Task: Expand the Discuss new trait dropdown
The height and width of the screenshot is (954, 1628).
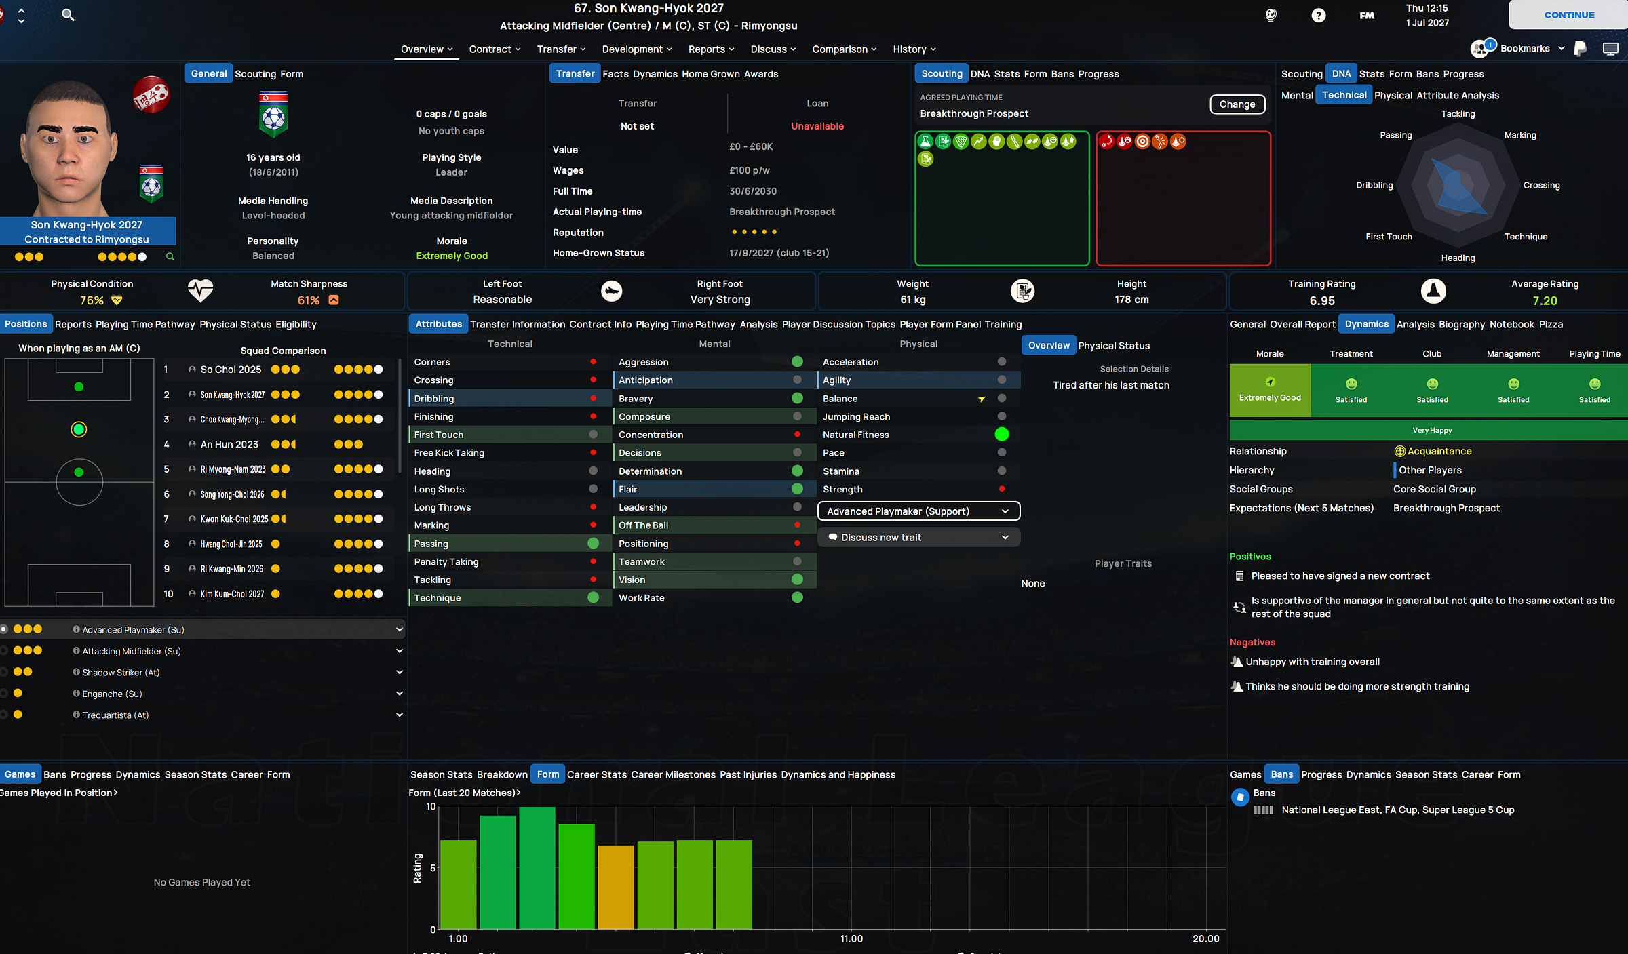Action: pyautogui.click(x=918, y=537)
